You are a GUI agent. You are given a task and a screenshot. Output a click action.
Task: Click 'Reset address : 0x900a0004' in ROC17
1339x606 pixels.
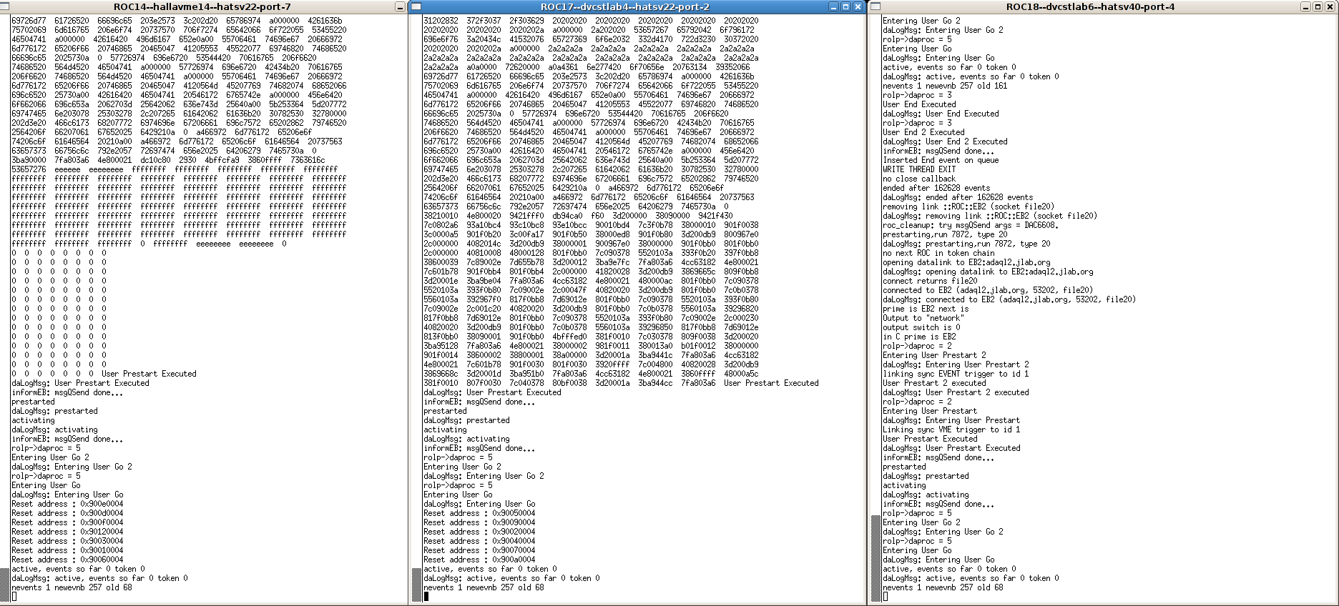coord(479,560)
